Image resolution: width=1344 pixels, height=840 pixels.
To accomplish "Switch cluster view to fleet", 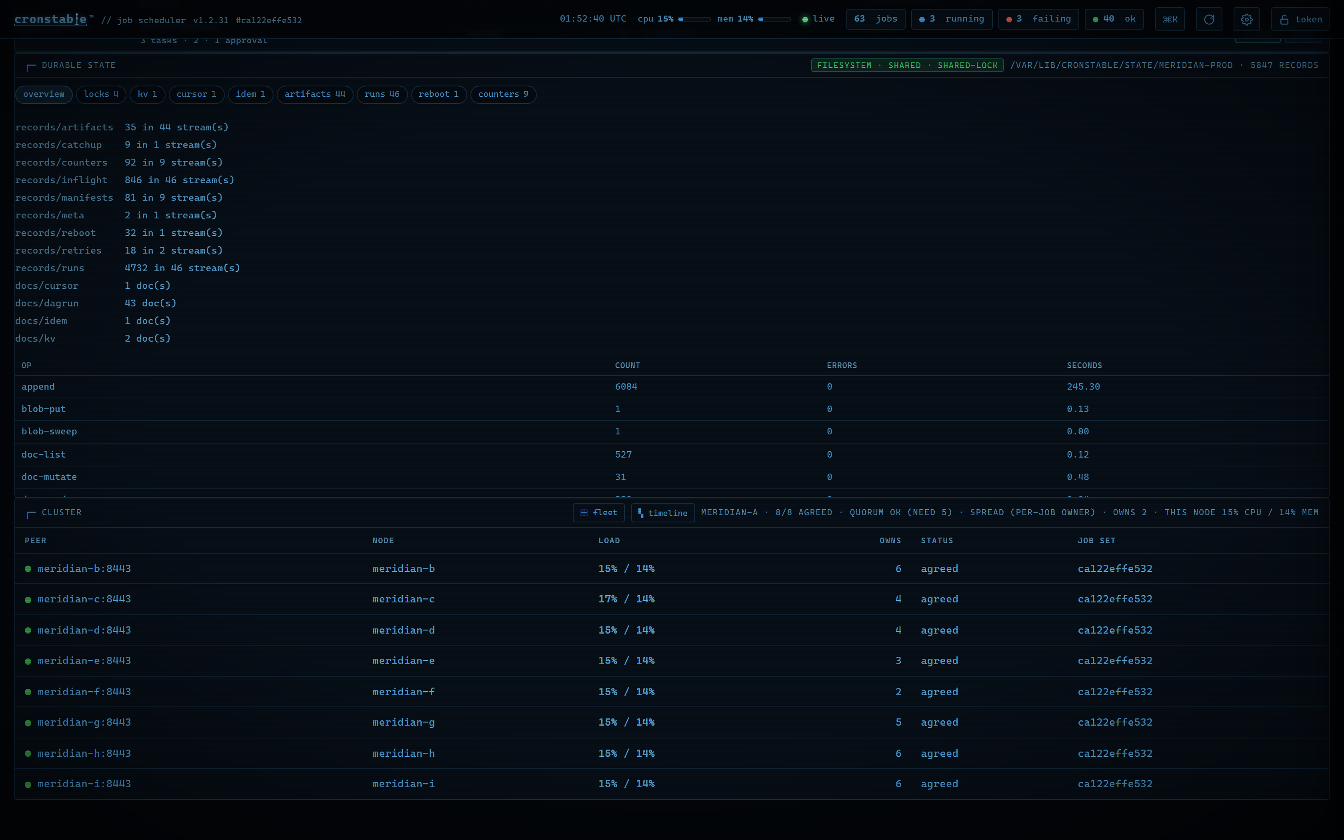I will click(x=599, y=513).
